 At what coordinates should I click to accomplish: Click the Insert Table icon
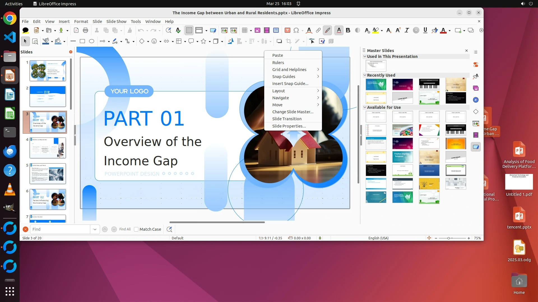click(245, 30)
